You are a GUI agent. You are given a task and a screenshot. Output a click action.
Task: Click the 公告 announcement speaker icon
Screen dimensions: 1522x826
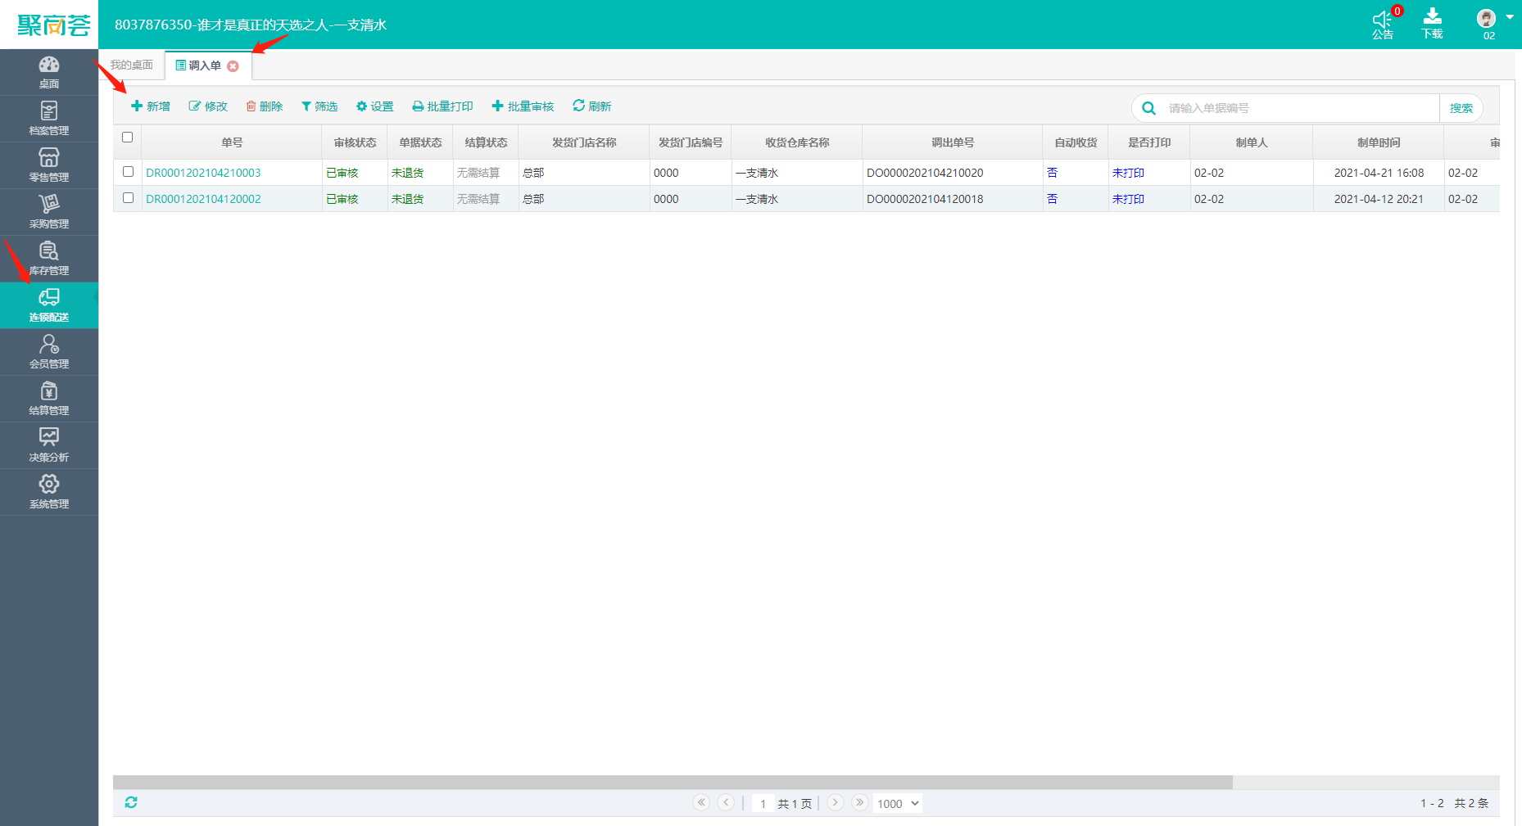click(1382, 20)
